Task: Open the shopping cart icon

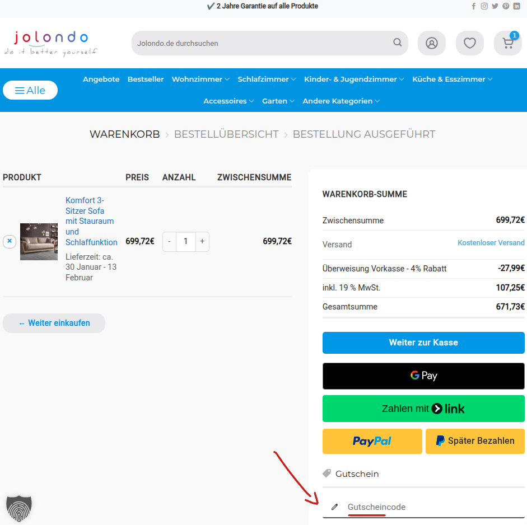Action: [507, 43]
